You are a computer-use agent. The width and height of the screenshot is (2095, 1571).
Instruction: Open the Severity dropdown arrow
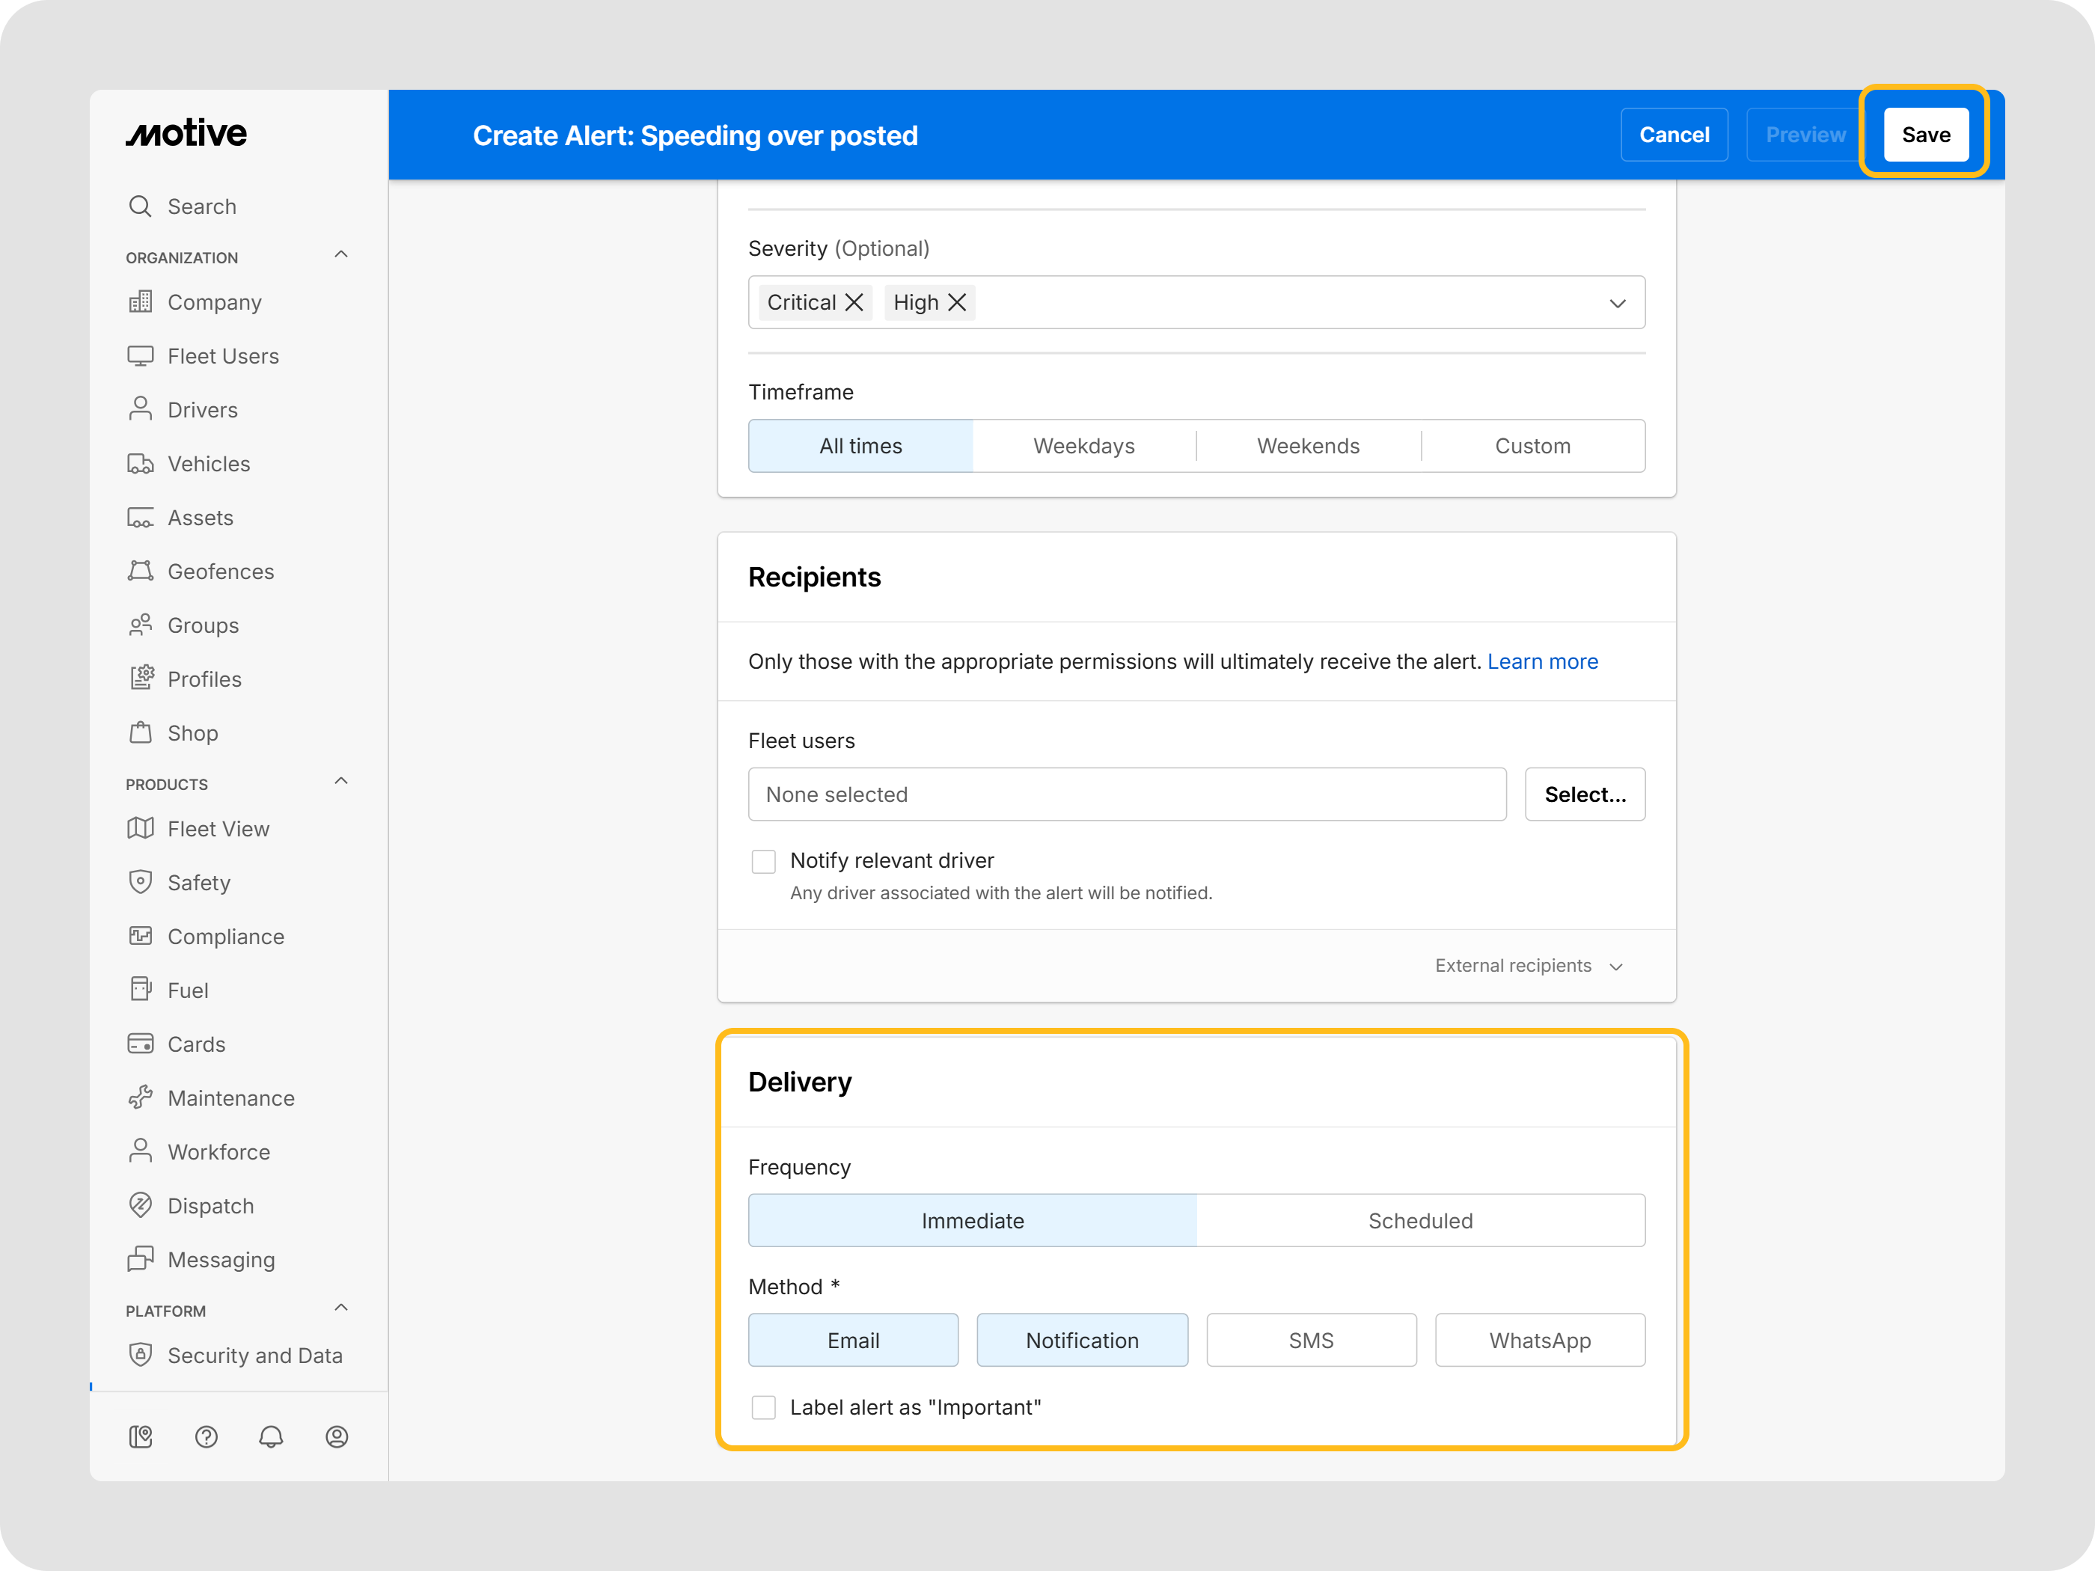tap(1617, 303)
